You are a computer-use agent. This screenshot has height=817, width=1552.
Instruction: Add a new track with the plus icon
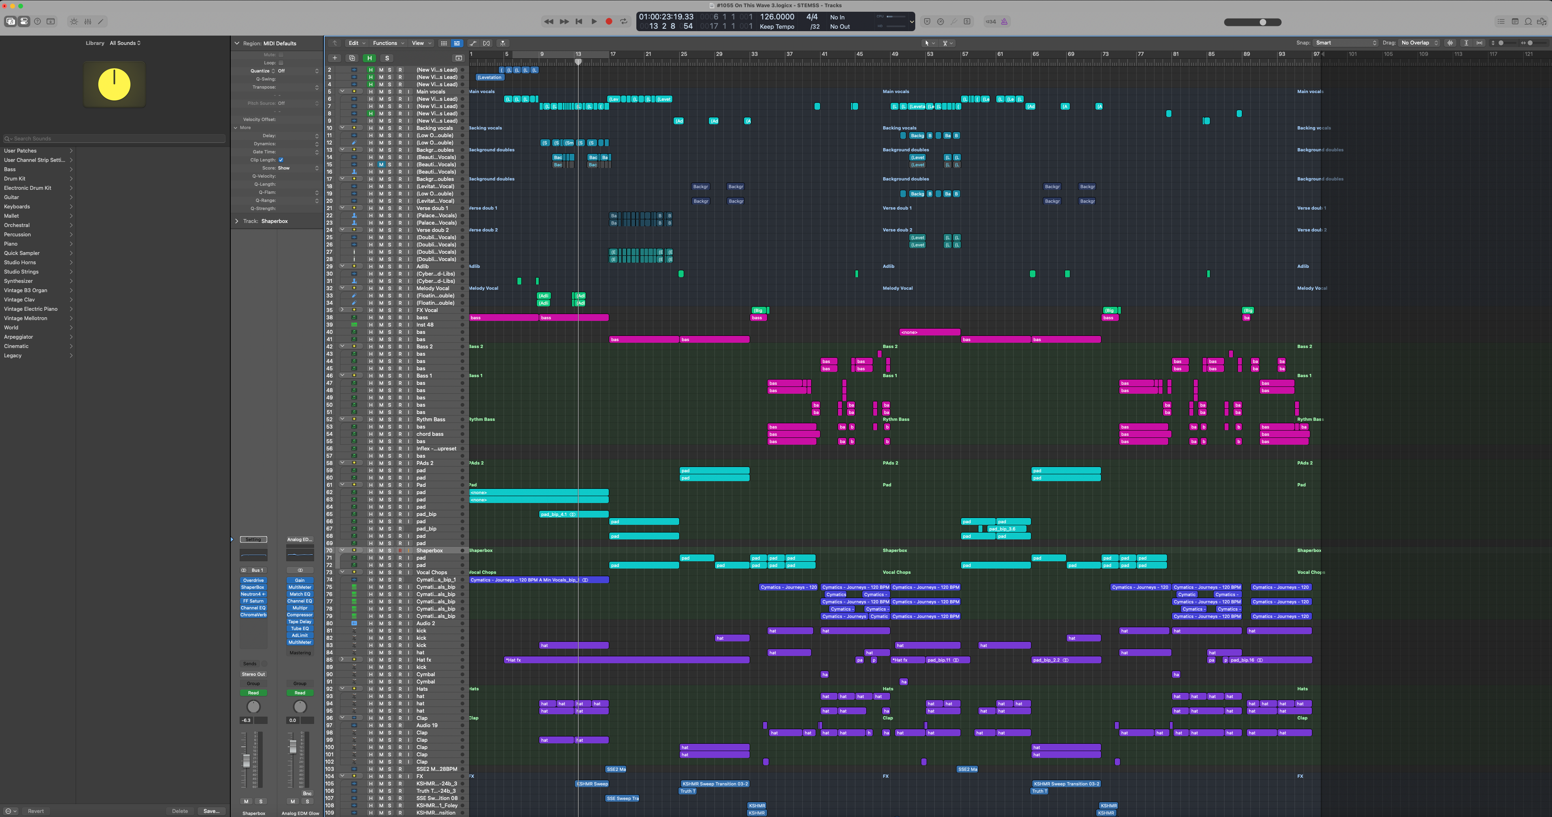click(335, 58)
